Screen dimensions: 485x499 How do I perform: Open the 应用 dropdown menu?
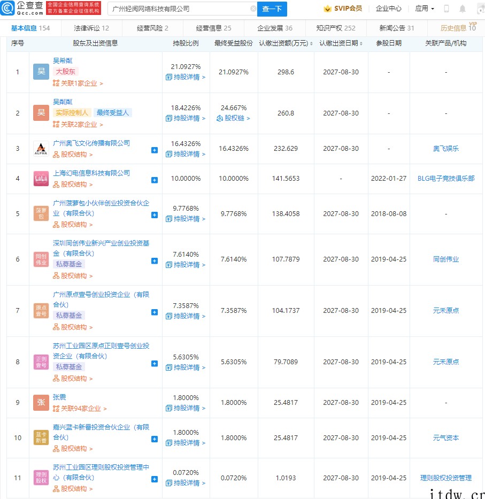pyautogui.click(x=425, y=9)
